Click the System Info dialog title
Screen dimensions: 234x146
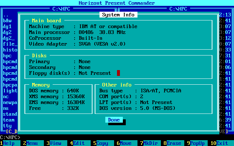[x=118, y=15]
